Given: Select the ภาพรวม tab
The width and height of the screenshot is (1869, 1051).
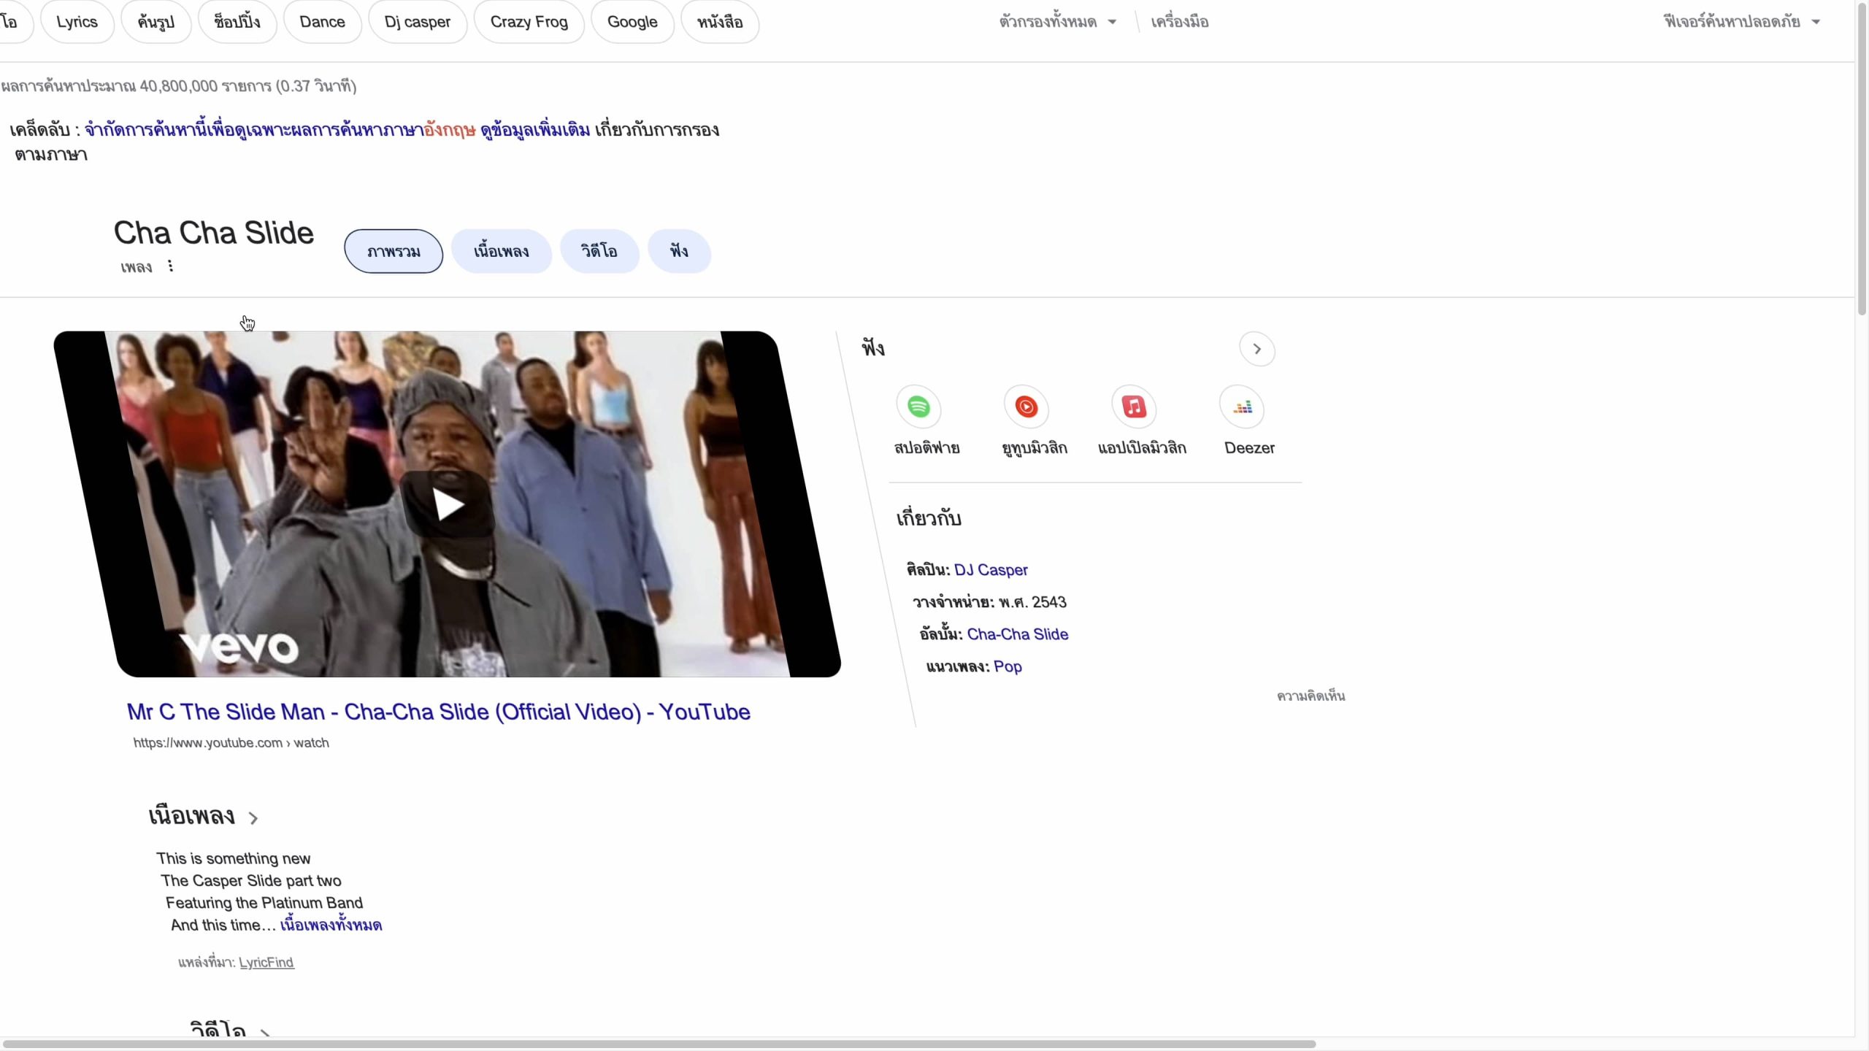Looking at the screenshot, I should [394, 252].
